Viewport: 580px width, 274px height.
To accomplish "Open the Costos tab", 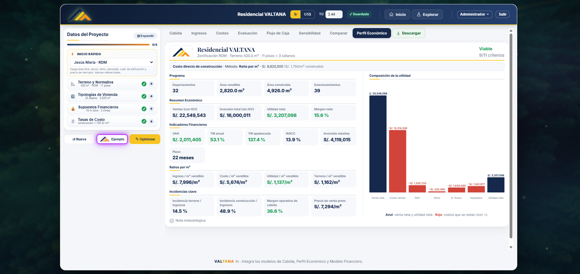I will 222,33.
